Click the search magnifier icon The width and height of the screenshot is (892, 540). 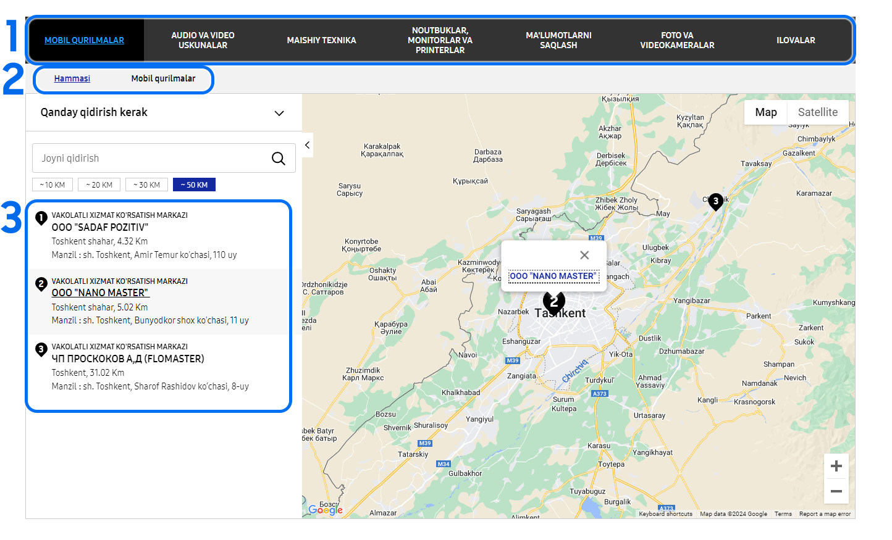pyautogui.click(x=279, y=159)
